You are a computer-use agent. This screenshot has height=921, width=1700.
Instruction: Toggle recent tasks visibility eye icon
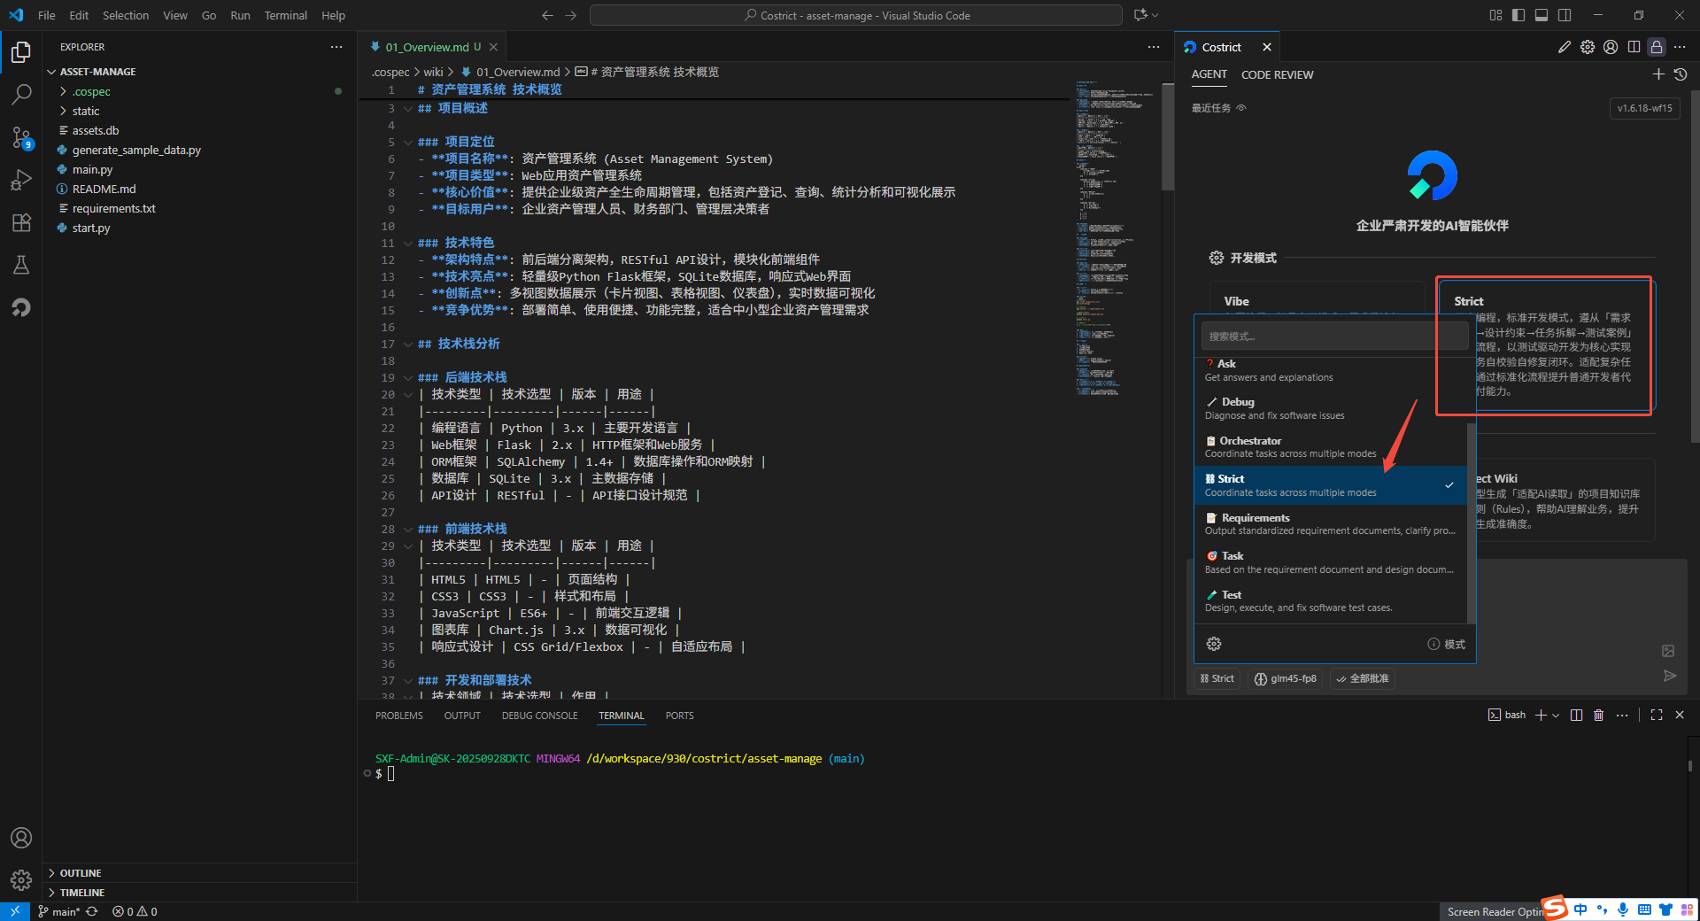tap(1241, 108)
